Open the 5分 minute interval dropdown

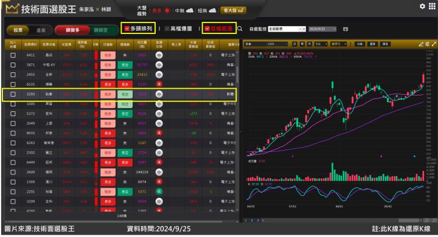pos(321,44)
